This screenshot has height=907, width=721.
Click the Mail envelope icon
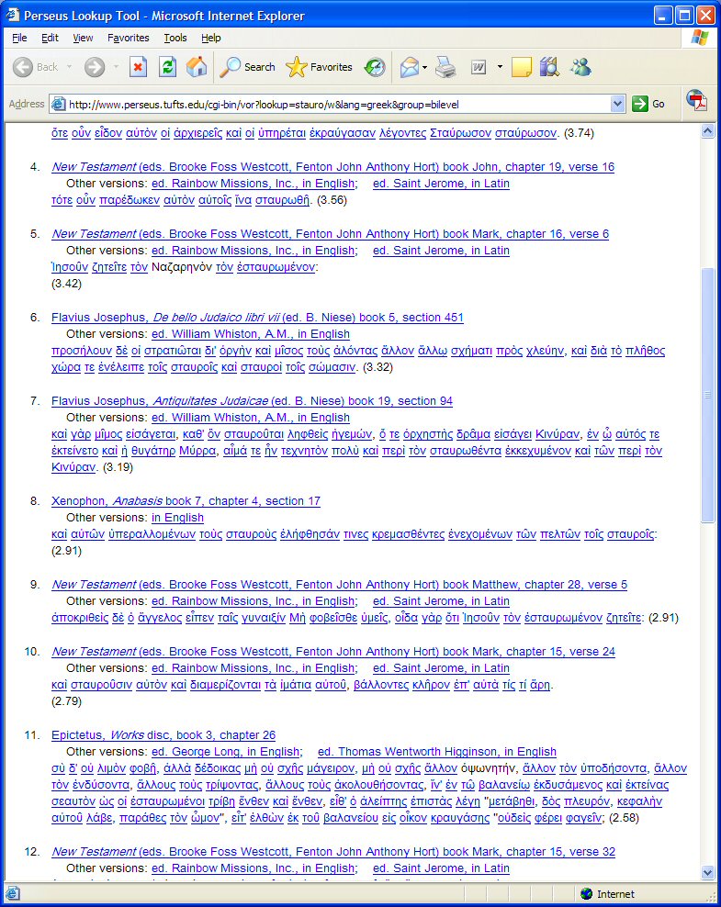(x=409, y=67)
